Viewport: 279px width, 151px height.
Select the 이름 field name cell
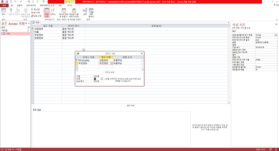point(48,32)
